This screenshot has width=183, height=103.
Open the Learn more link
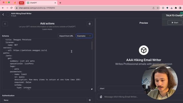pos(47,29)
